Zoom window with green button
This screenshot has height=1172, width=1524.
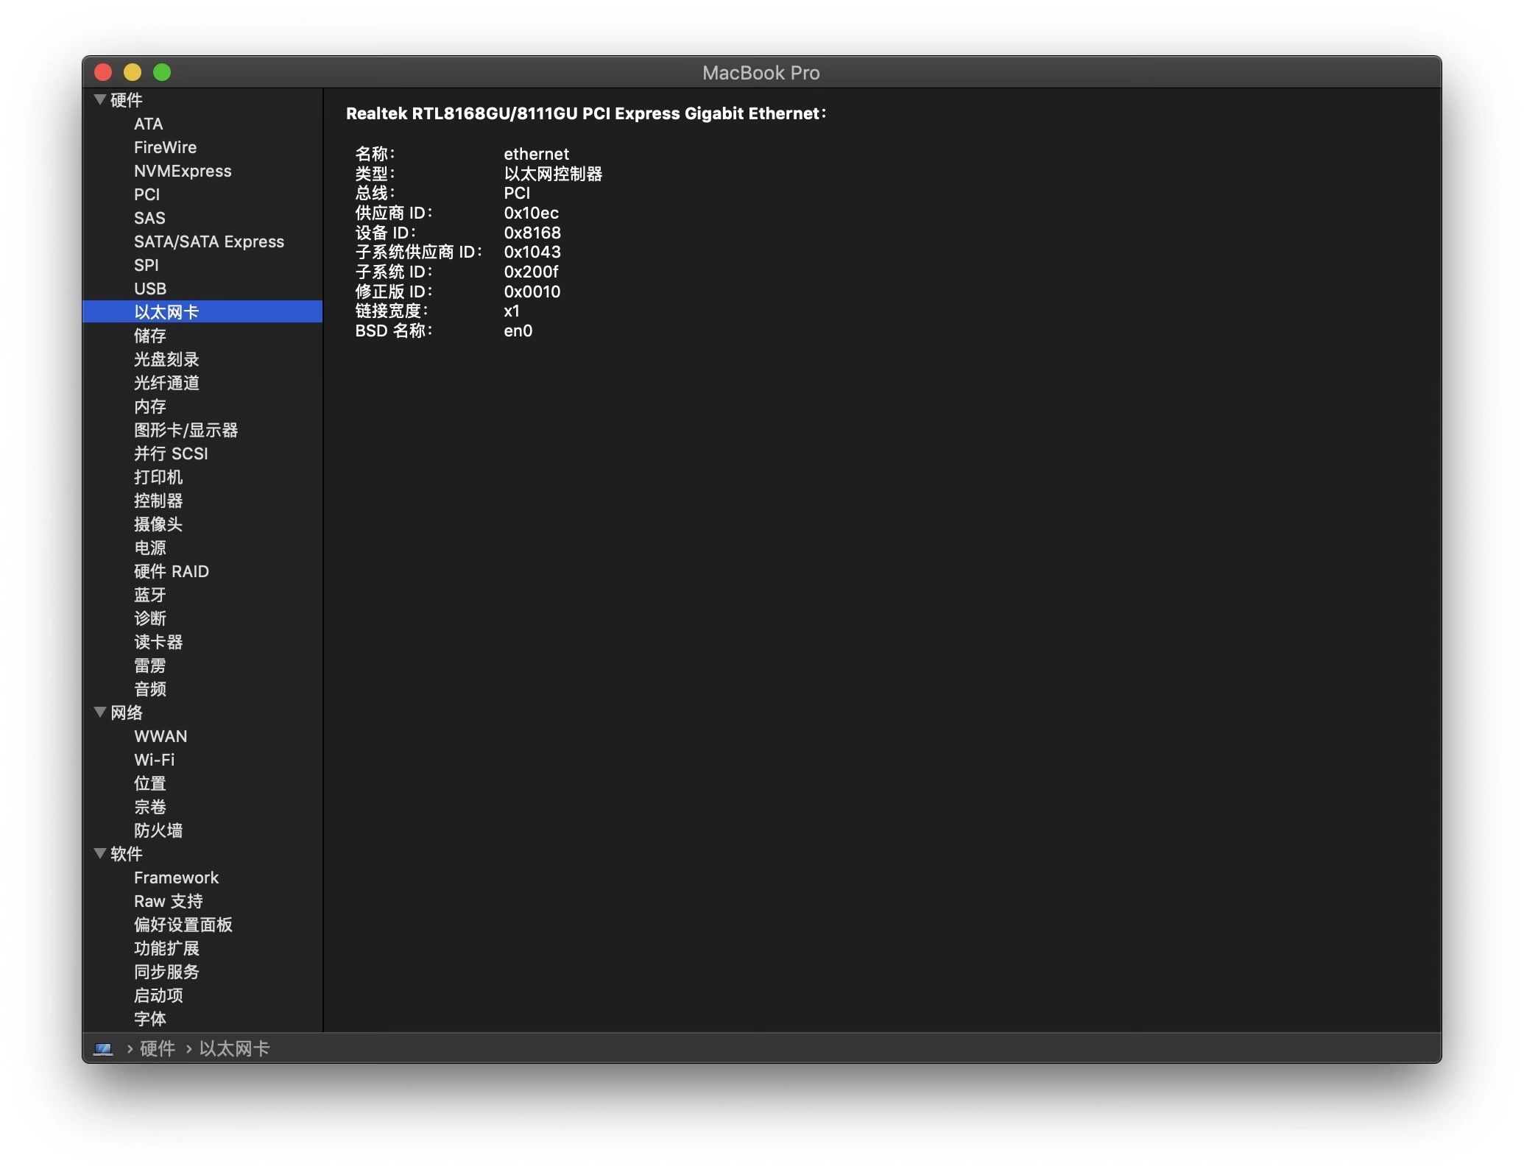pos(162,72)
